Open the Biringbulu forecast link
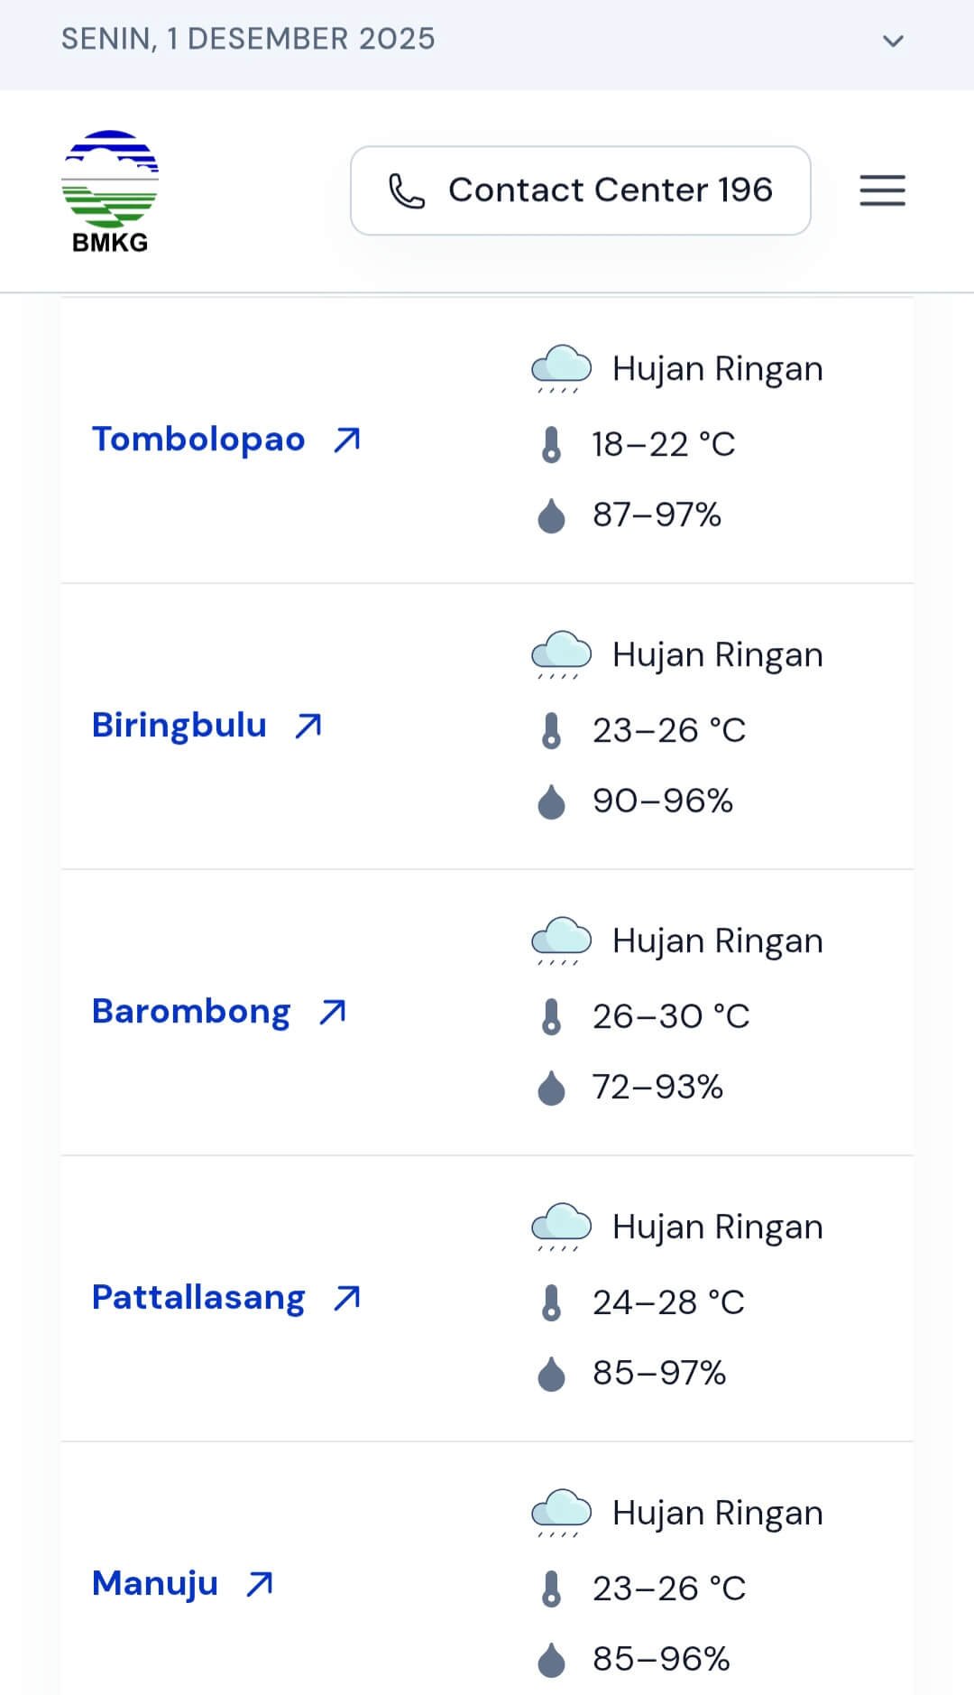 (179, 726)
